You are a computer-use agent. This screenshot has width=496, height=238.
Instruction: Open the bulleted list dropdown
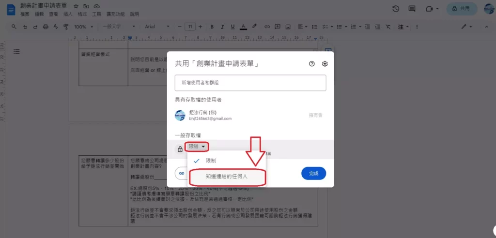(341, 27)
